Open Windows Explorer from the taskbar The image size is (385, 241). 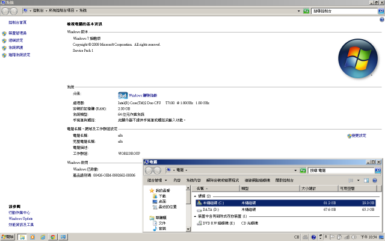pyautogui.click(x=22, y=237)
